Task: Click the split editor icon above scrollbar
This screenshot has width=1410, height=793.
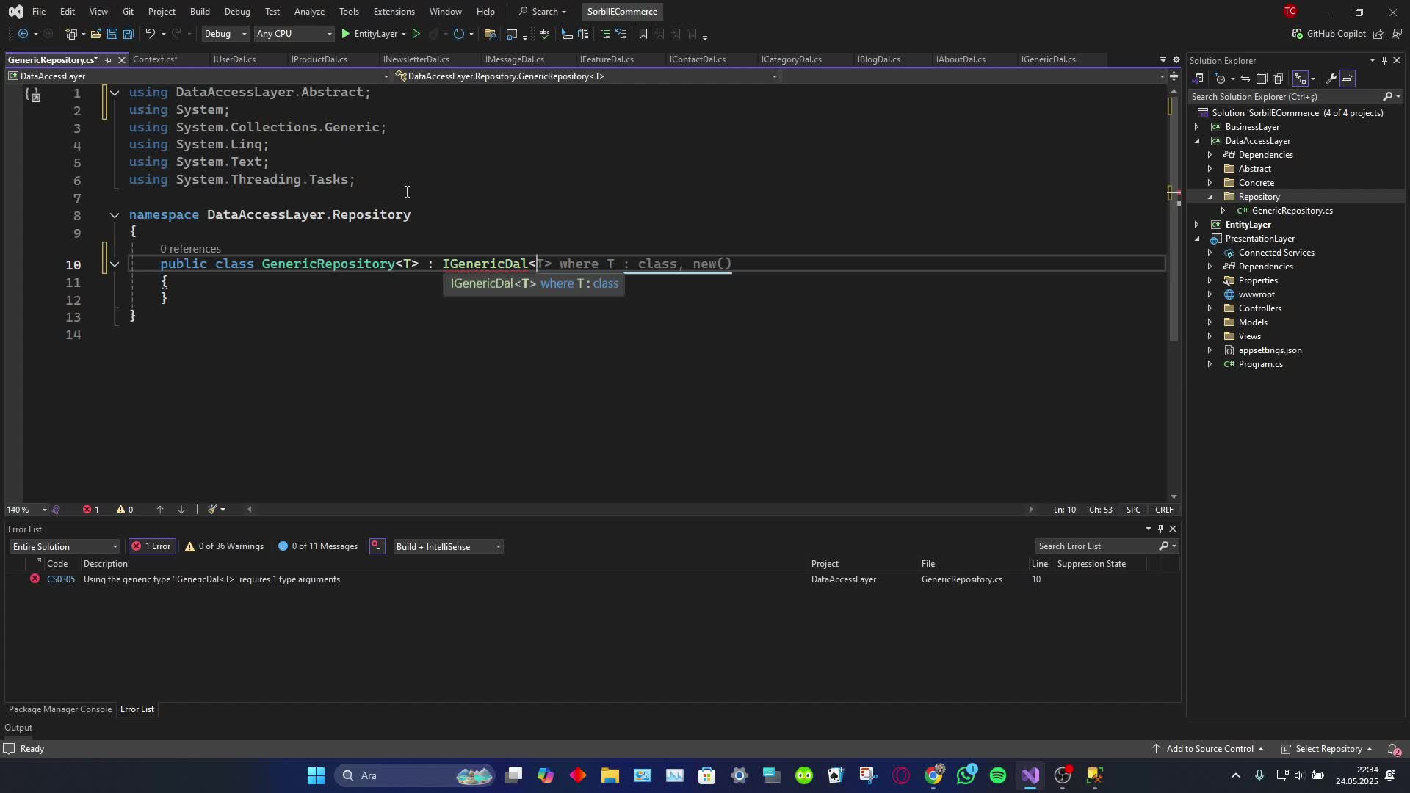Action: [1174, 76]
